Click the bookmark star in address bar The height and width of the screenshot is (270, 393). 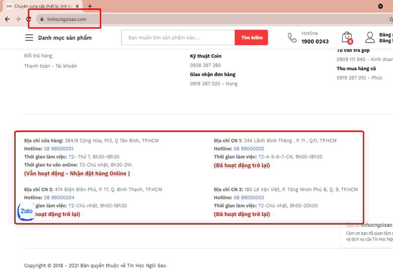coord(391,19)
